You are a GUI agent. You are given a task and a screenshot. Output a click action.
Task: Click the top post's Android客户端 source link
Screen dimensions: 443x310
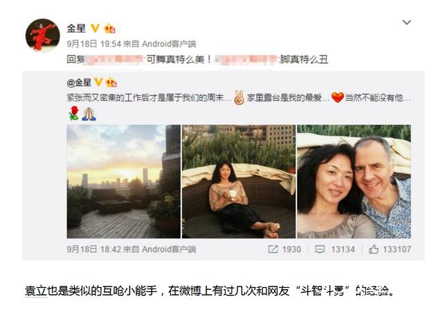pyautogui.click(x=169, y=44)
